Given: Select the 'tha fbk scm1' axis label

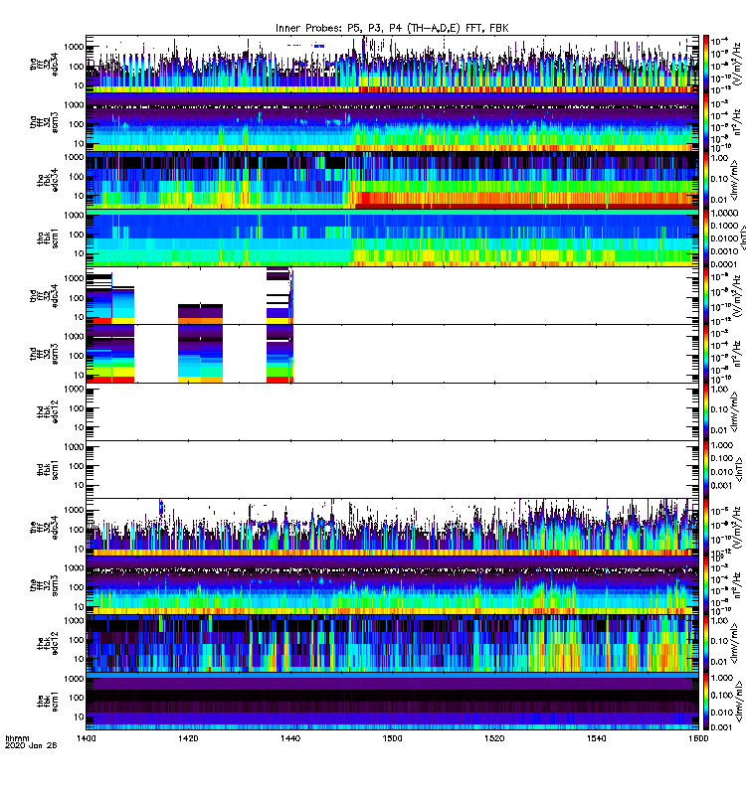Looking at the screenshot, I should click(48, 238).
